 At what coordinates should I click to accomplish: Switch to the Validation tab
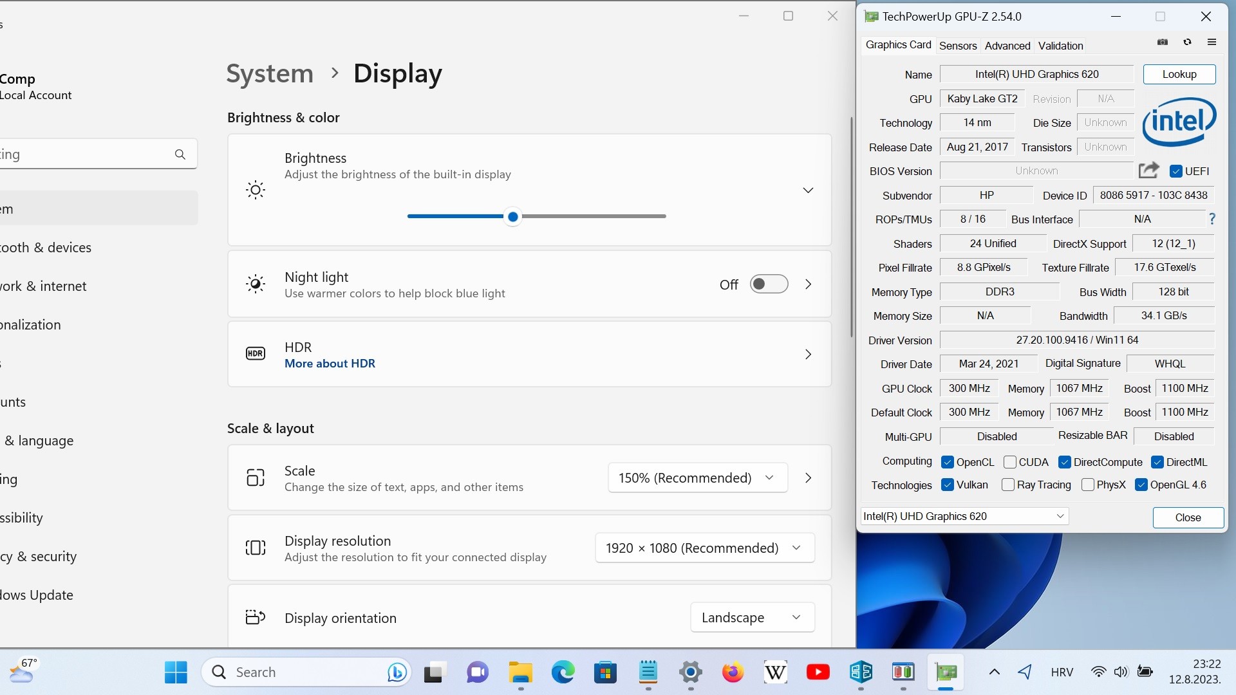point(1060,46)
